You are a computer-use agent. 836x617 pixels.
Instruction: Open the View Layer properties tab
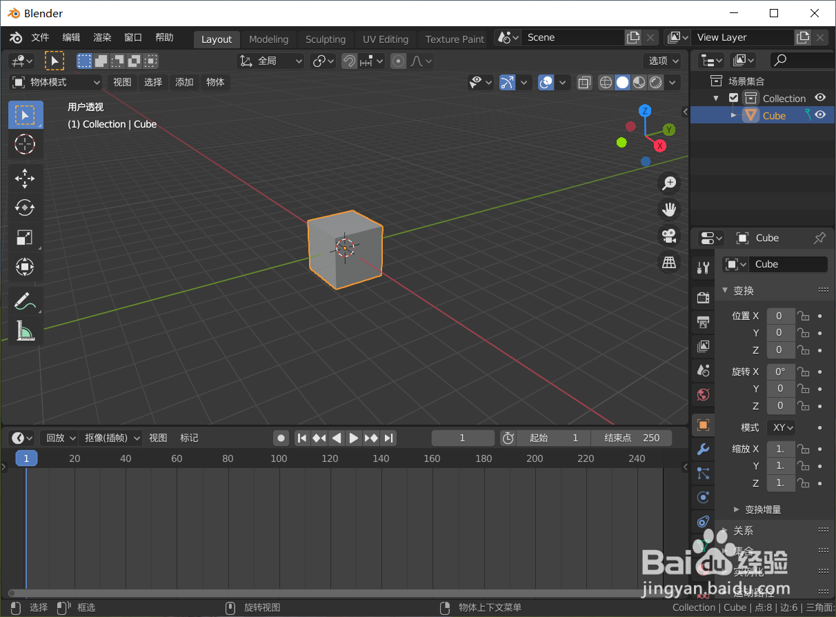[703, 346]
